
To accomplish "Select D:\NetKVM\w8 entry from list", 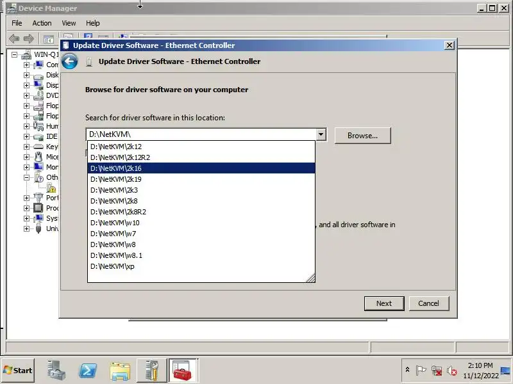I will 201,244.
